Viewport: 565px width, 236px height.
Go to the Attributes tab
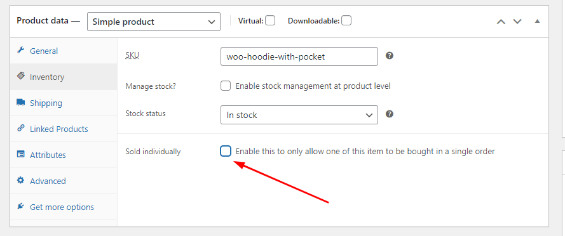tap(64, 155)
